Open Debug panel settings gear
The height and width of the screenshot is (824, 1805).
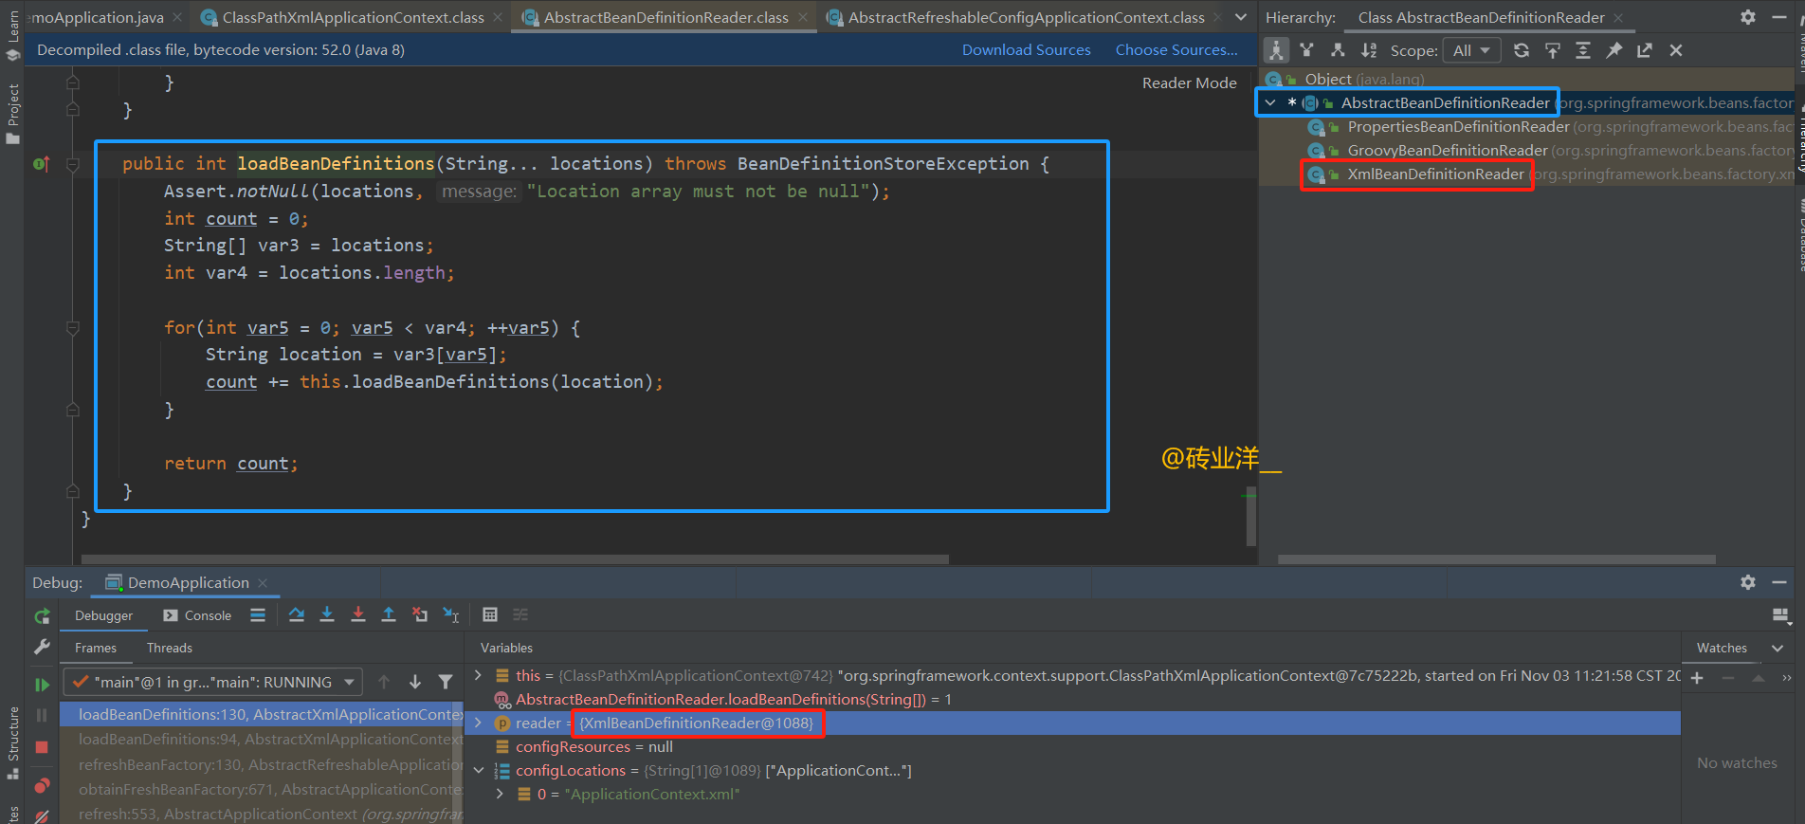[x=1748, y=582]
